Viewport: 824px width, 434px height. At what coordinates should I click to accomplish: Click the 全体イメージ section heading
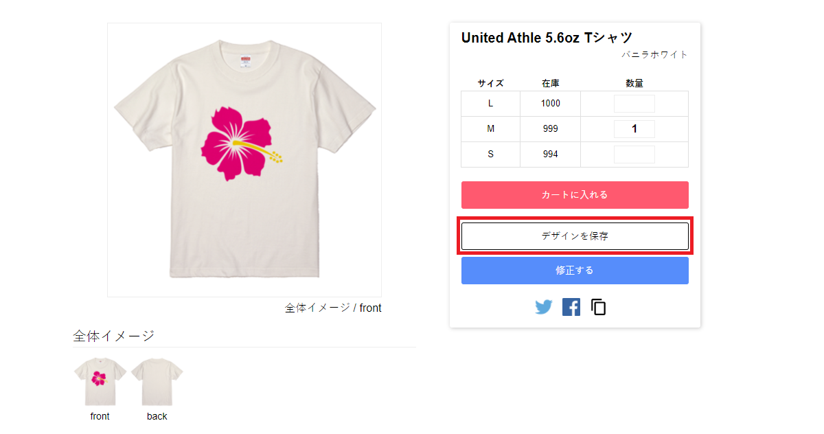pos(114,336)
